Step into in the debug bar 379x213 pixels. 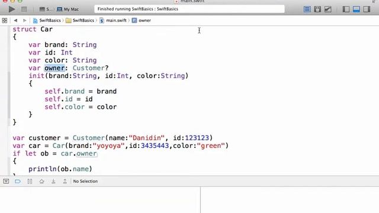(53, 181)
